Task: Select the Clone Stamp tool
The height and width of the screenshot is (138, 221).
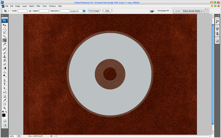Action: (4, 57)
